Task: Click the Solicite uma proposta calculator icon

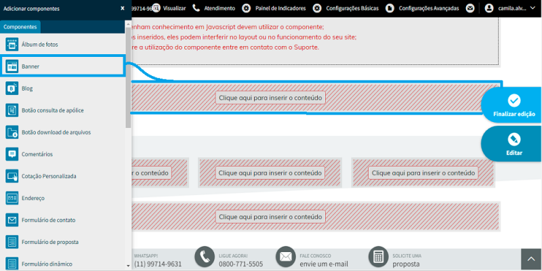Action: 379,257
